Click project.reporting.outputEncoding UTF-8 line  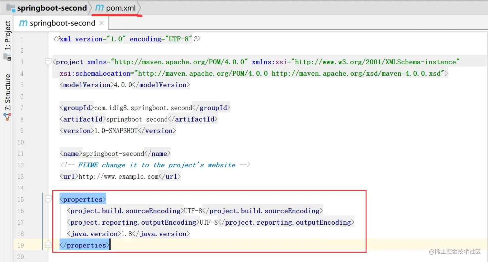pos(210,222)
